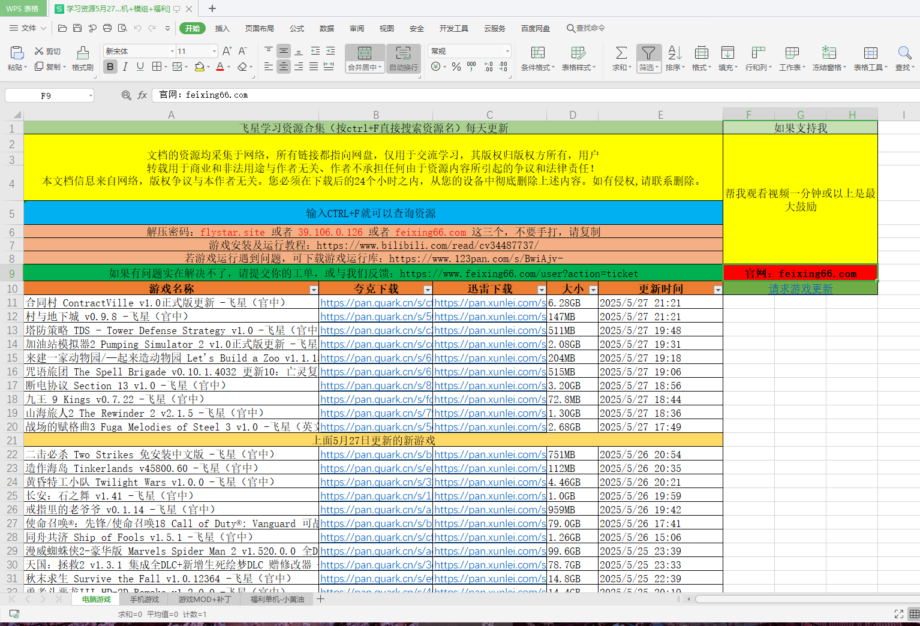Open xunlei link for 村与地下城 row
The height and width of the screenshot is (626, 920).
pos(490,317)
